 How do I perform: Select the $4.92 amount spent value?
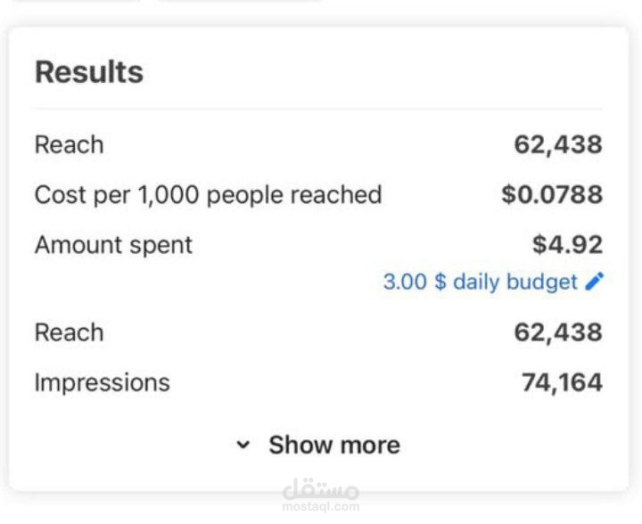pyautogui.click(x=567, y=244)
